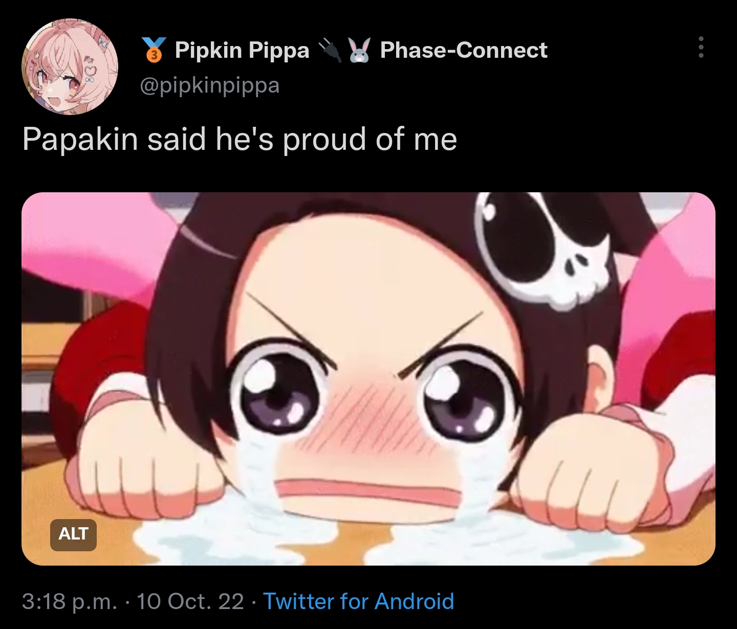This screenshot has height=629, width=737.
Task: Click the bronze medal emoji in name
Action: 154,50
